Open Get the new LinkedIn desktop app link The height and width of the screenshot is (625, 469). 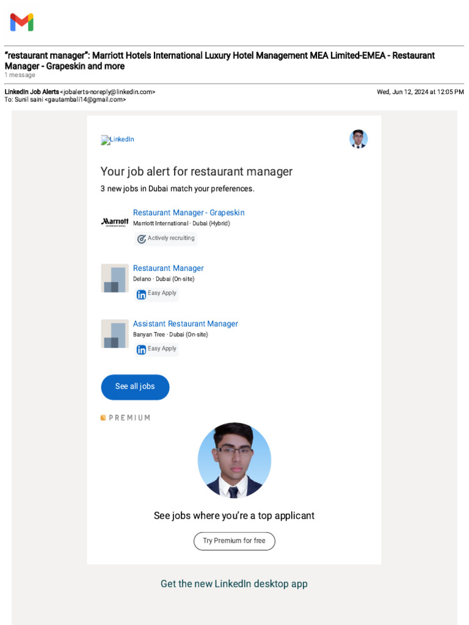point(234,583)
